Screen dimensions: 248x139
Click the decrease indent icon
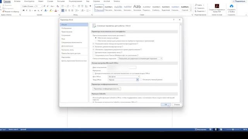(x=79, y=6)
